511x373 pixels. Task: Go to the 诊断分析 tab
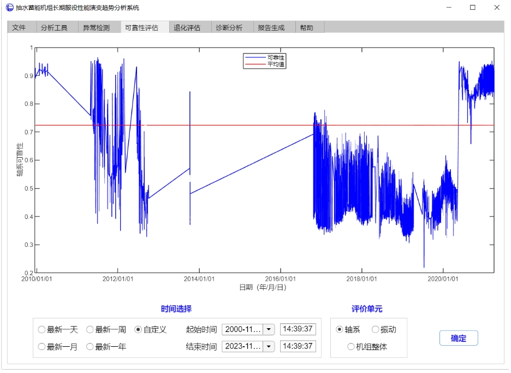(x=229, y=27)
